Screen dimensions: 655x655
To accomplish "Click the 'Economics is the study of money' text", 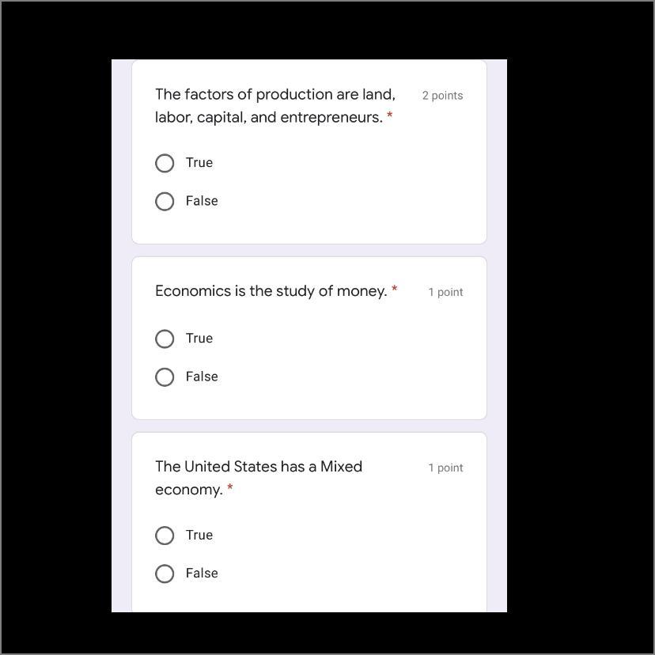I will coord(271,291).
